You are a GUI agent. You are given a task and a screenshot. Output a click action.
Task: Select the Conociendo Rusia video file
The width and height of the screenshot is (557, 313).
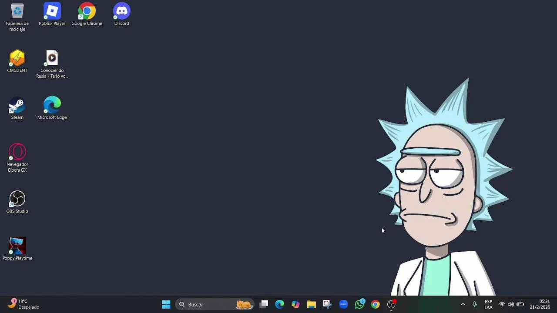pos(52,64)
